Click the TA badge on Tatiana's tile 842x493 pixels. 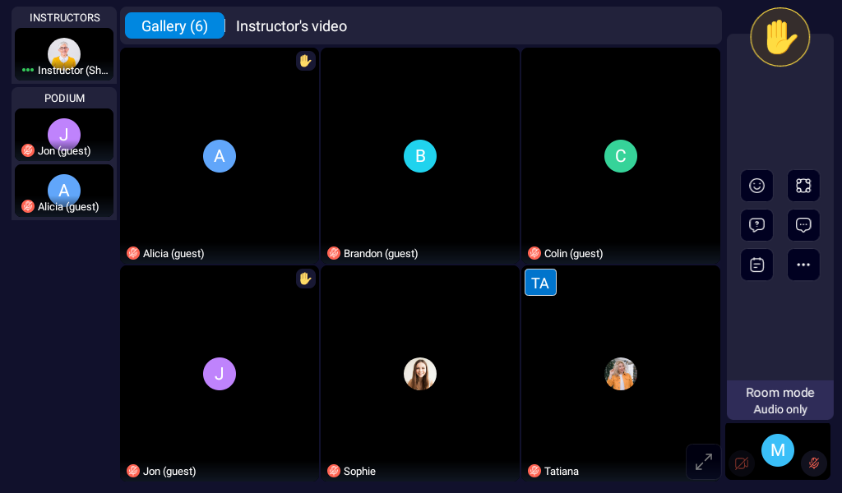pyautogui.click(x=540, y=283)
